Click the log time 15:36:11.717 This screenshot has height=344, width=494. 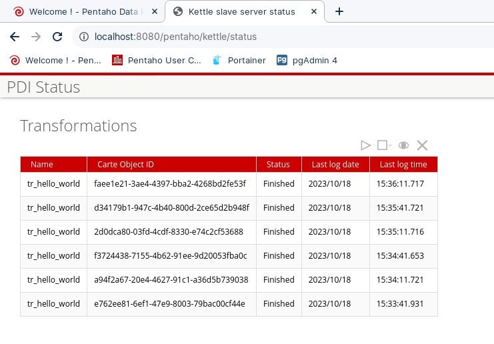400,183
